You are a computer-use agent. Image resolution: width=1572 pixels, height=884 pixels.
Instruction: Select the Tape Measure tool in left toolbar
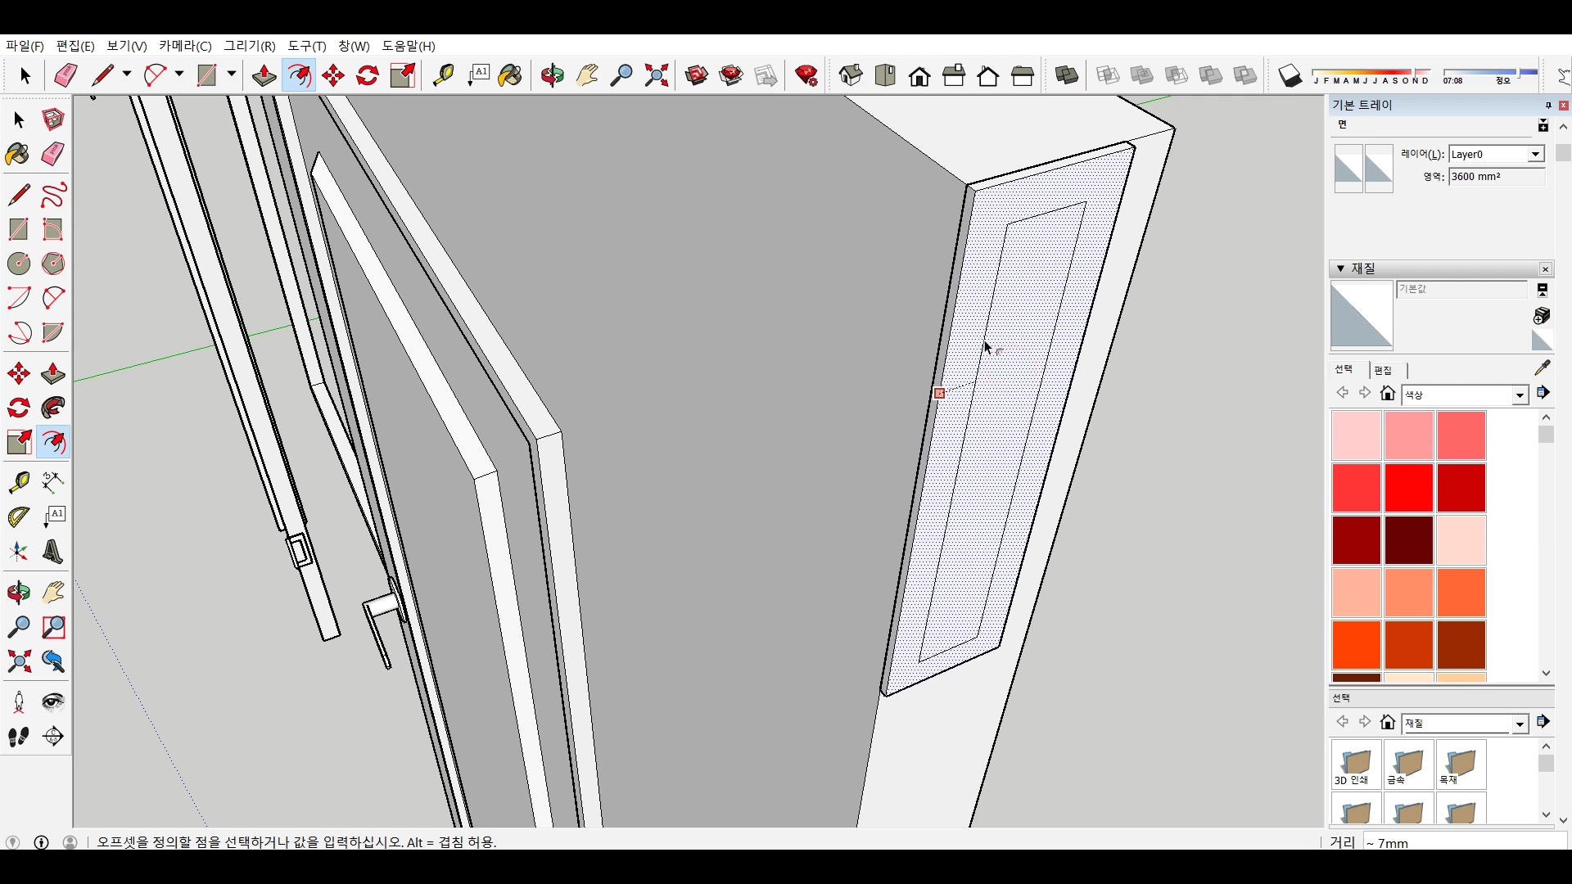click(x=19, y=483)
